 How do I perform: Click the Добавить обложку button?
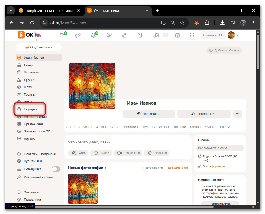click(224, 50)
